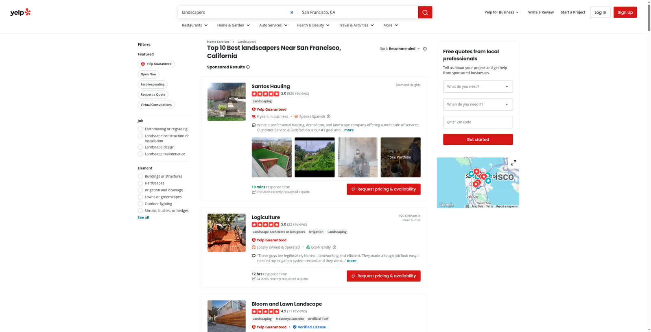651x332 pixels.
Task: Click the red search magnifier button
Action: pyautogui.click(x=425, y=12)
